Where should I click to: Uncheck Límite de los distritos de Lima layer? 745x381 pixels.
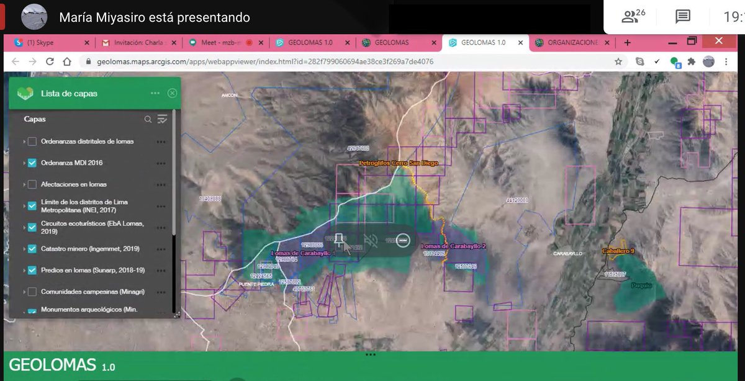(32, 206)
